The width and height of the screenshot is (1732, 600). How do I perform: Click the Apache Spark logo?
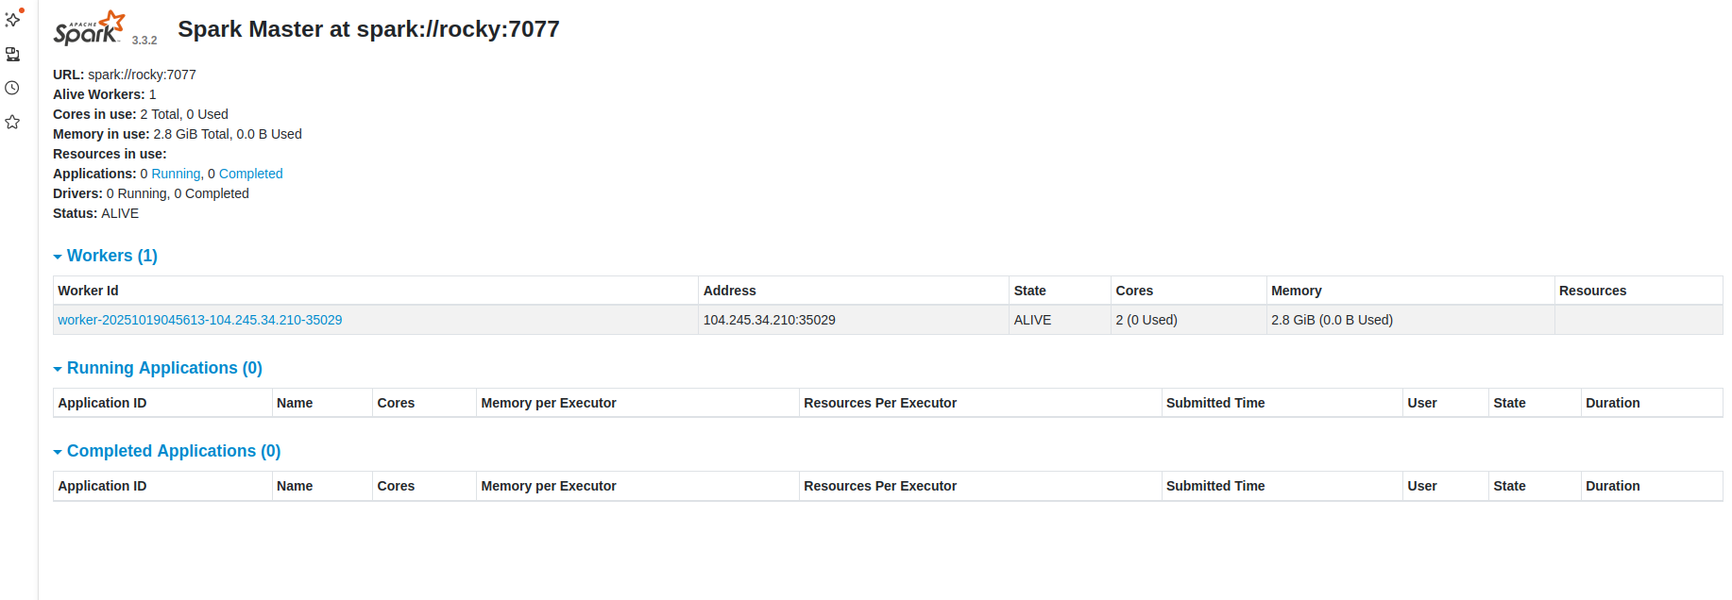point(89,28)
